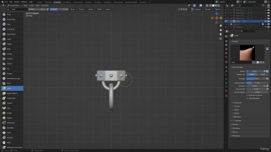Select the Draw Sharp brush

(x=12, y=19)
